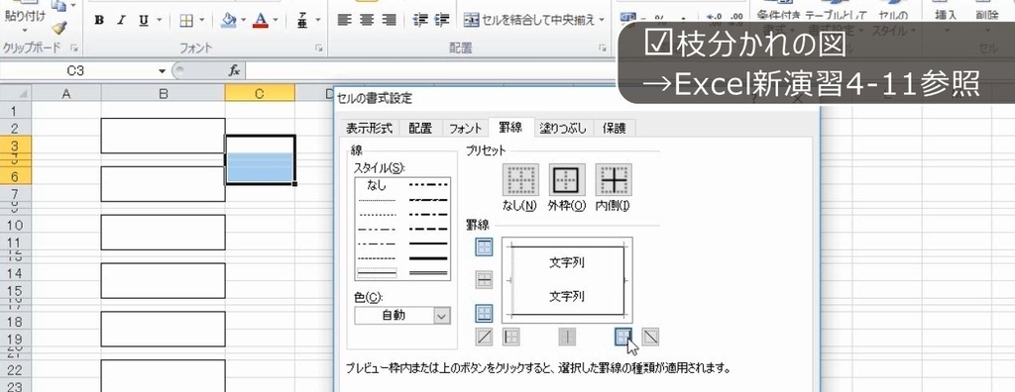
Task: Click the Name Box showing C3
Action: (x=79, y=71)
